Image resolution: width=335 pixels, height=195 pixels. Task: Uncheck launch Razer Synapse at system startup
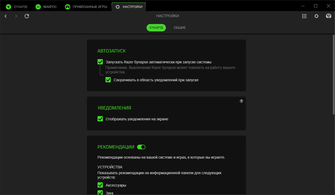pos(100,62)
